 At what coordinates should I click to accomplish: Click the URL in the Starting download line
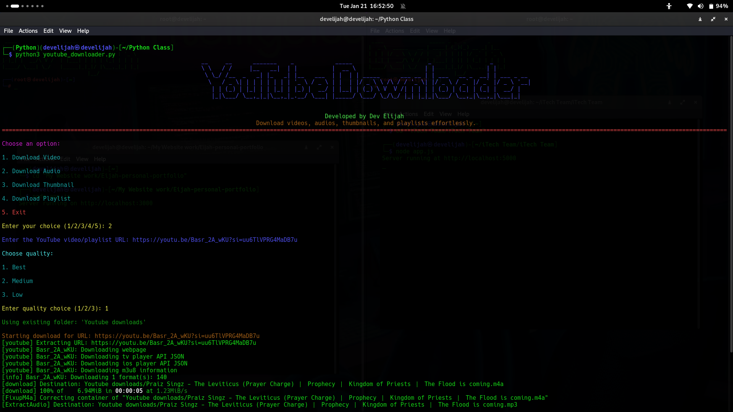177,336
